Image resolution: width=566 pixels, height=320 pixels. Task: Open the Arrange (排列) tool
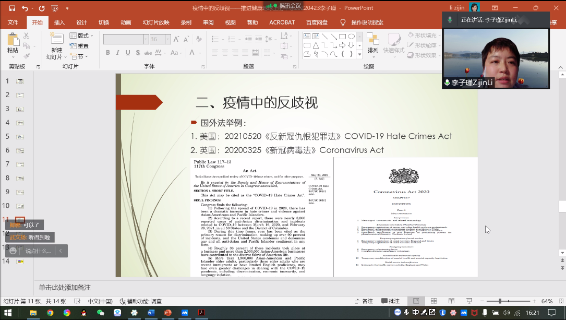click(373, 44)
